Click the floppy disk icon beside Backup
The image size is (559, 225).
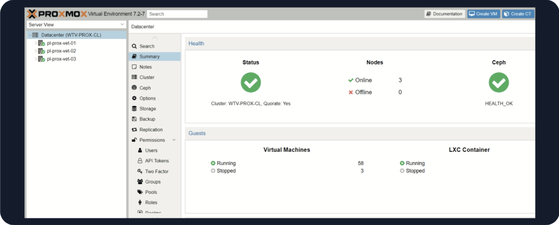134,119
